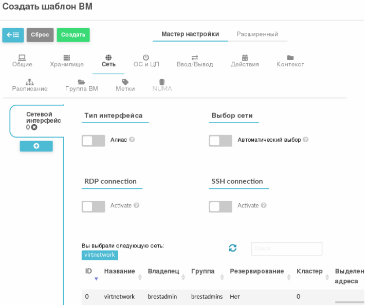This screenshot has width=368, height=307.
Task: Toggle Автоматический выбор network switch
Action: click(x=220, y=141)
